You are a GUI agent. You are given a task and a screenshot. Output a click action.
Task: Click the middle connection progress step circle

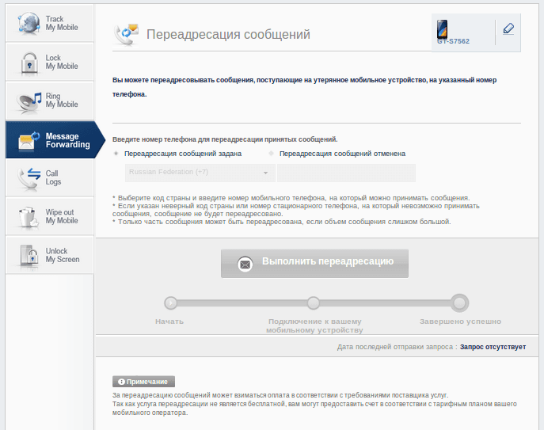coord(314,303)
